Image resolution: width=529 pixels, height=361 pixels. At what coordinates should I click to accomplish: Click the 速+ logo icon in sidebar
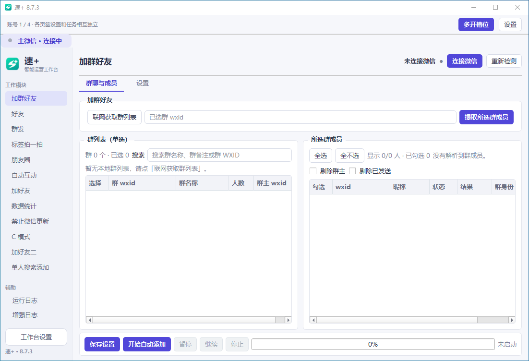(x=12, y=64)
